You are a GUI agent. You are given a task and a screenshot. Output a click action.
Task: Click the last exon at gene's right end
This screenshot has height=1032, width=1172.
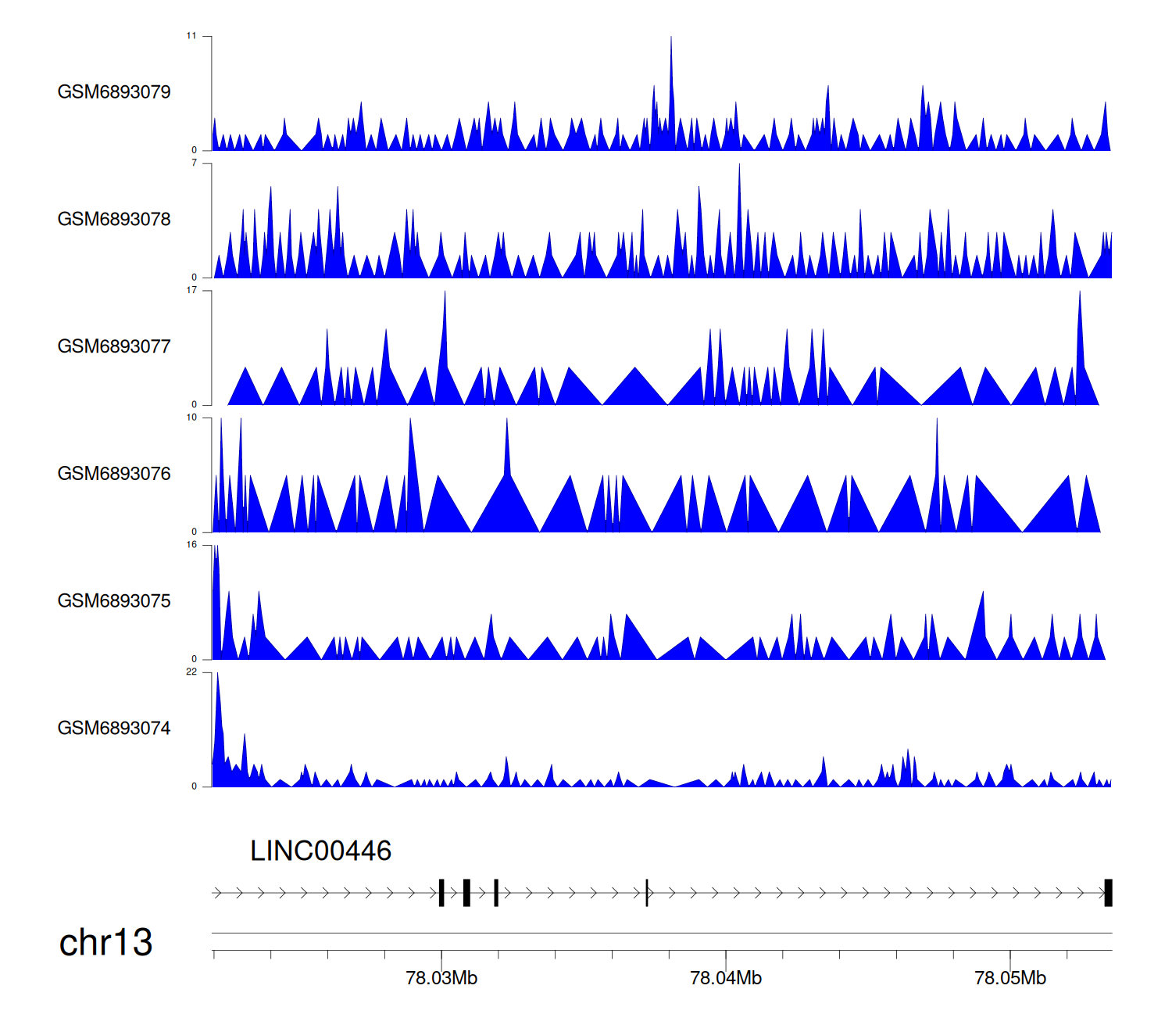[1108, 893]
